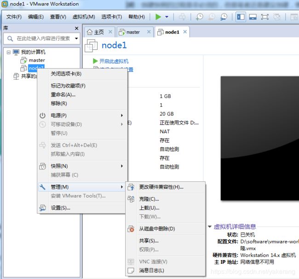Click the power icon beside 电源(P)
The image size is (299, 279).
tap(42, 116)
